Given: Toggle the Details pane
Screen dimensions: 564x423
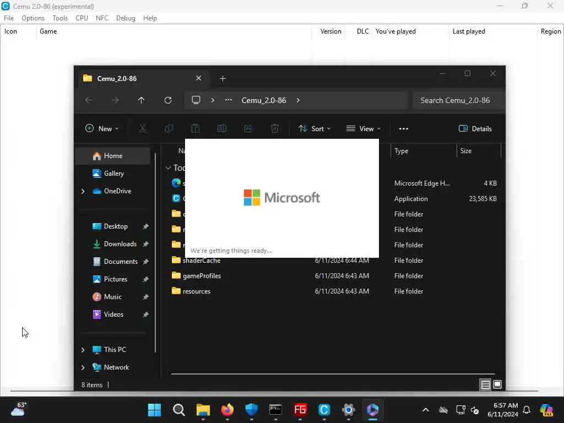Looking at the screenshot, I should [x=475, y=128].
